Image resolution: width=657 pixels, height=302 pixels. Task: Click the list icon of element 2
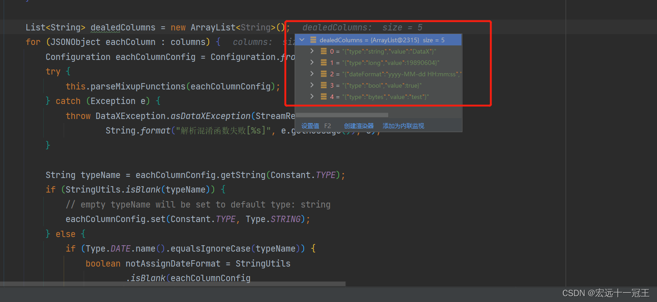pos(324,74)
